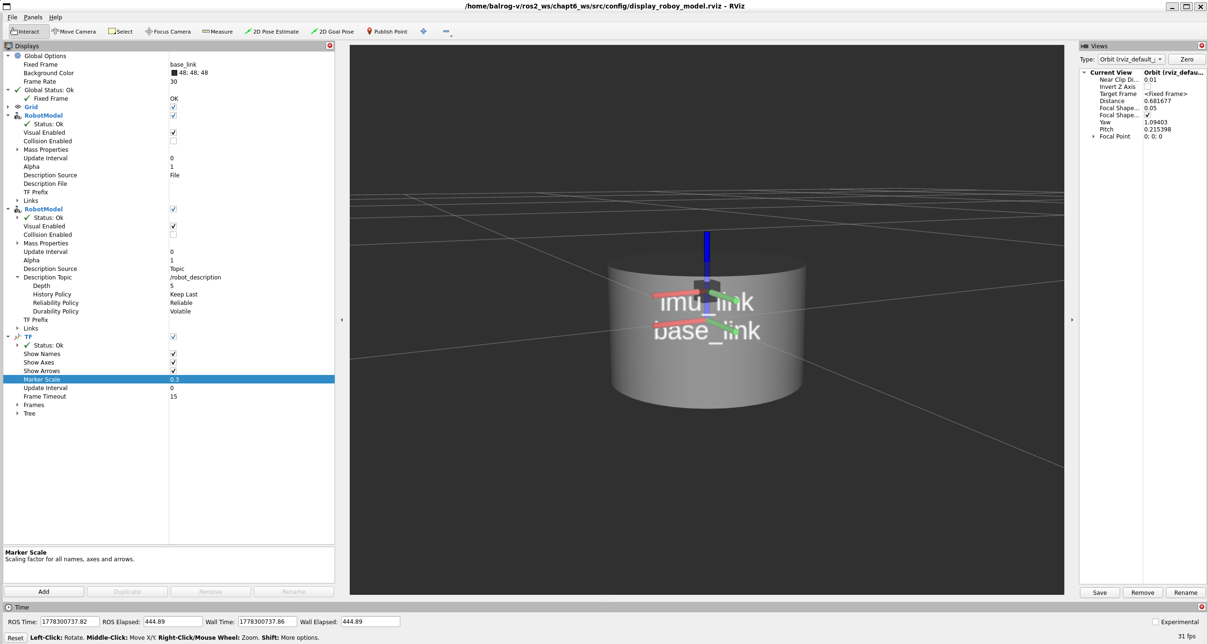
Task: Enable Collision Enabled for file-based RobotModel
Action: [173, 141]
